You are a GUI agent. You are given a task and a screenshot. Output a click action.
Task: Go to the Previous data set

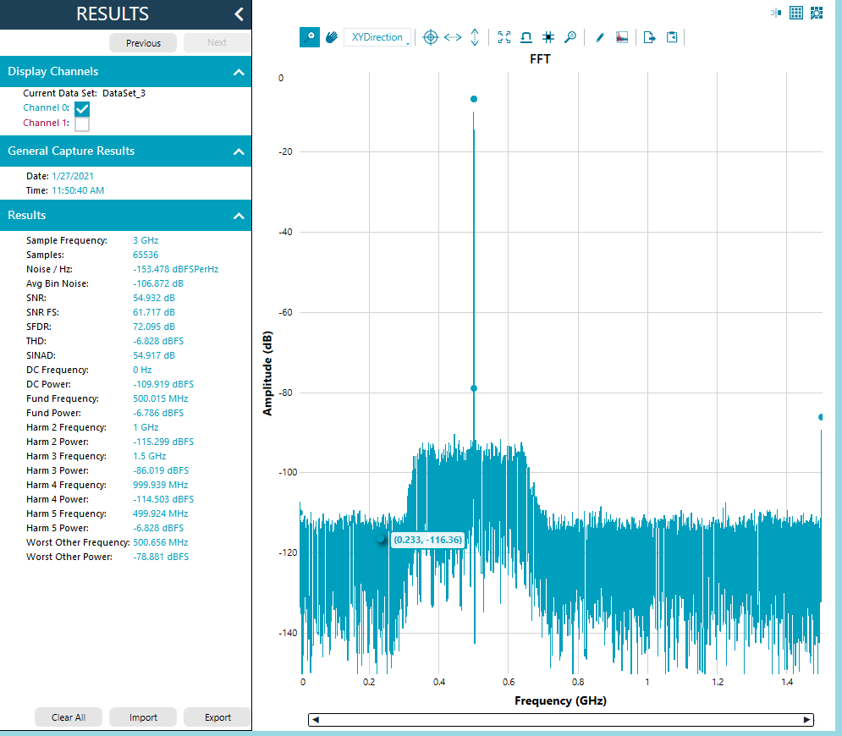click(143, 43)
